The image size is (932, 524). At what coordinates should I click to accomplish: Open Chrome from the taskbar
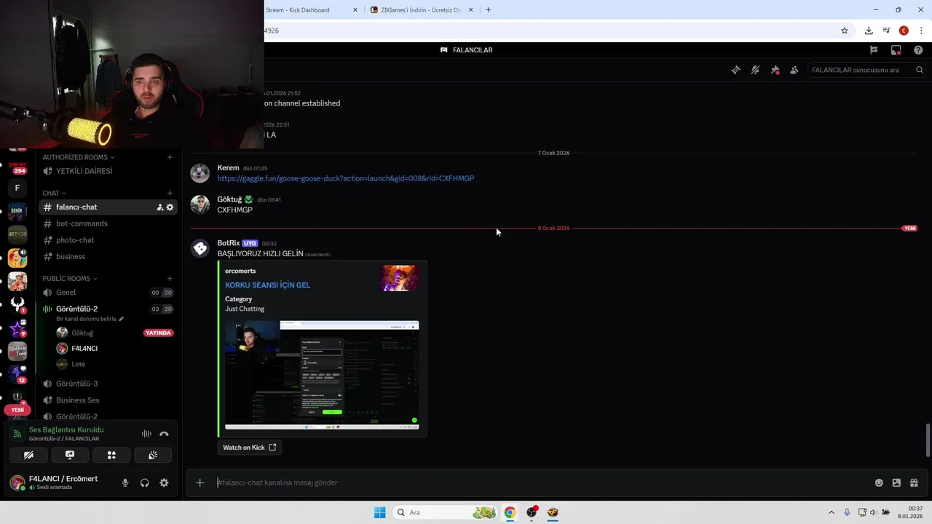tap(510, 512)
